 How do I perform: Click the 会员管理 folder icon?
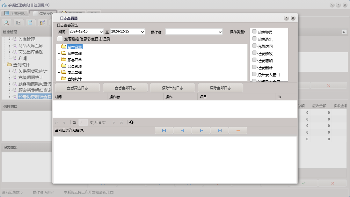[x=64, y=66]
